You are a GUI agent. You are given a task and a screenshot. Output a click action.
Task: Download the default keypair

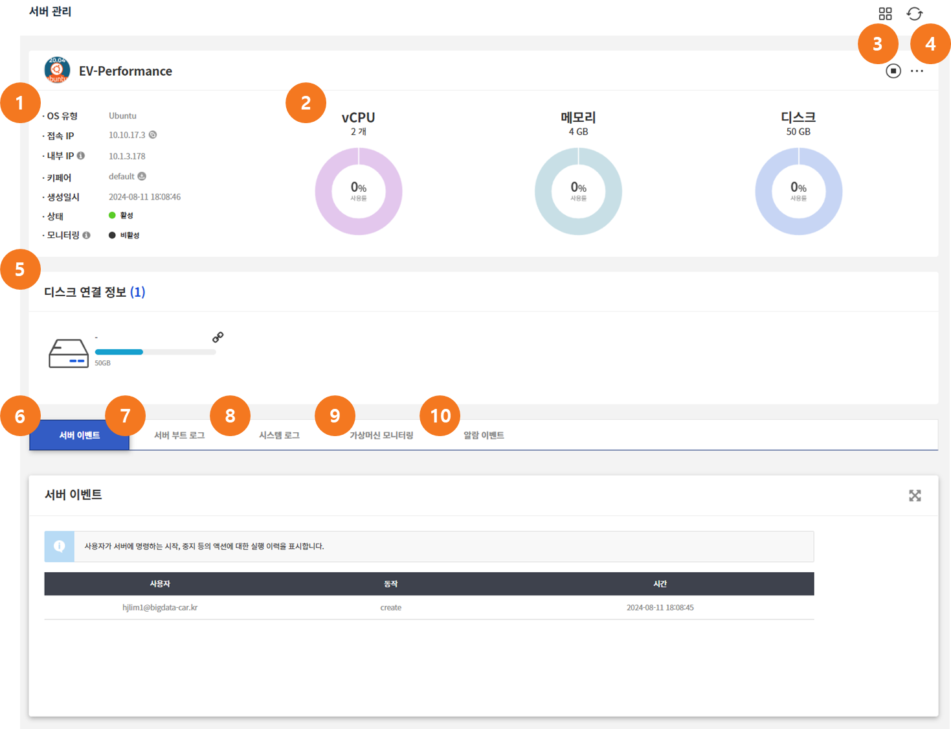point(142,176)
